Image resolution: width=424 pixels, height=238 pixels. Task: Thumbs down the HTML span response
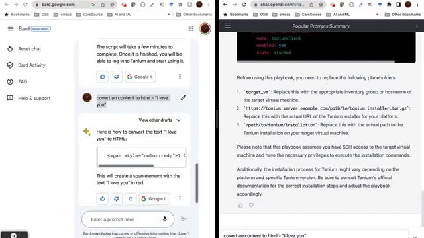(x=117, y=199)
